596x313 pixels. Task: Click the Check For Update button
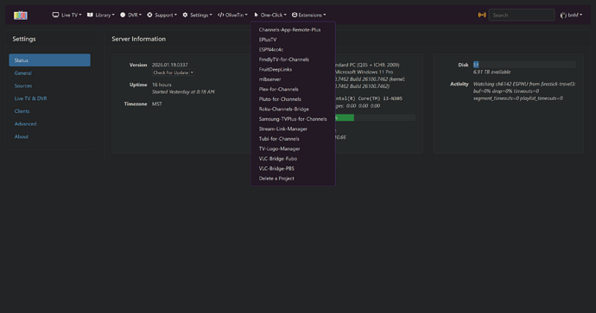coord(171,72)
